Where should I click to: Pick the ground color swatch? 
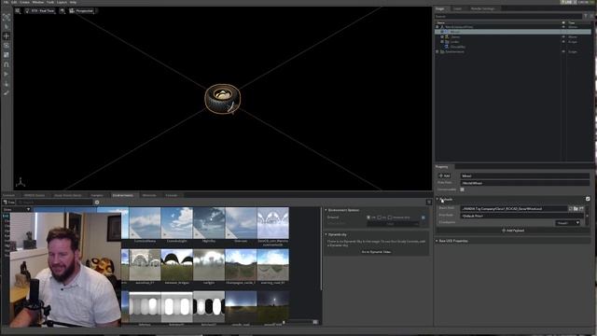[423, 217]
